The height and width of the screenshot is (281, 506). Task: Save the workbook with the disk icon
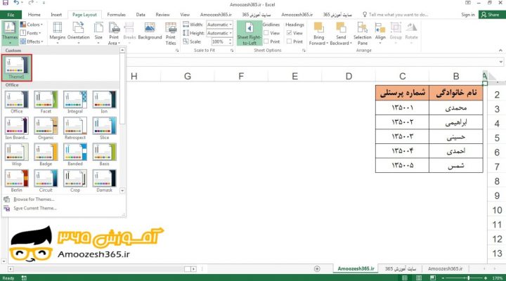(x=6, y=3)
